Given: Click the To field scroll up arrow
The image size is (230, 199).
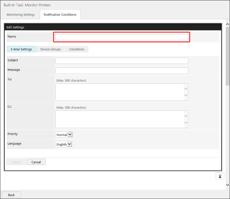Looking at the screenshot, I should click(x=186, y=88).
